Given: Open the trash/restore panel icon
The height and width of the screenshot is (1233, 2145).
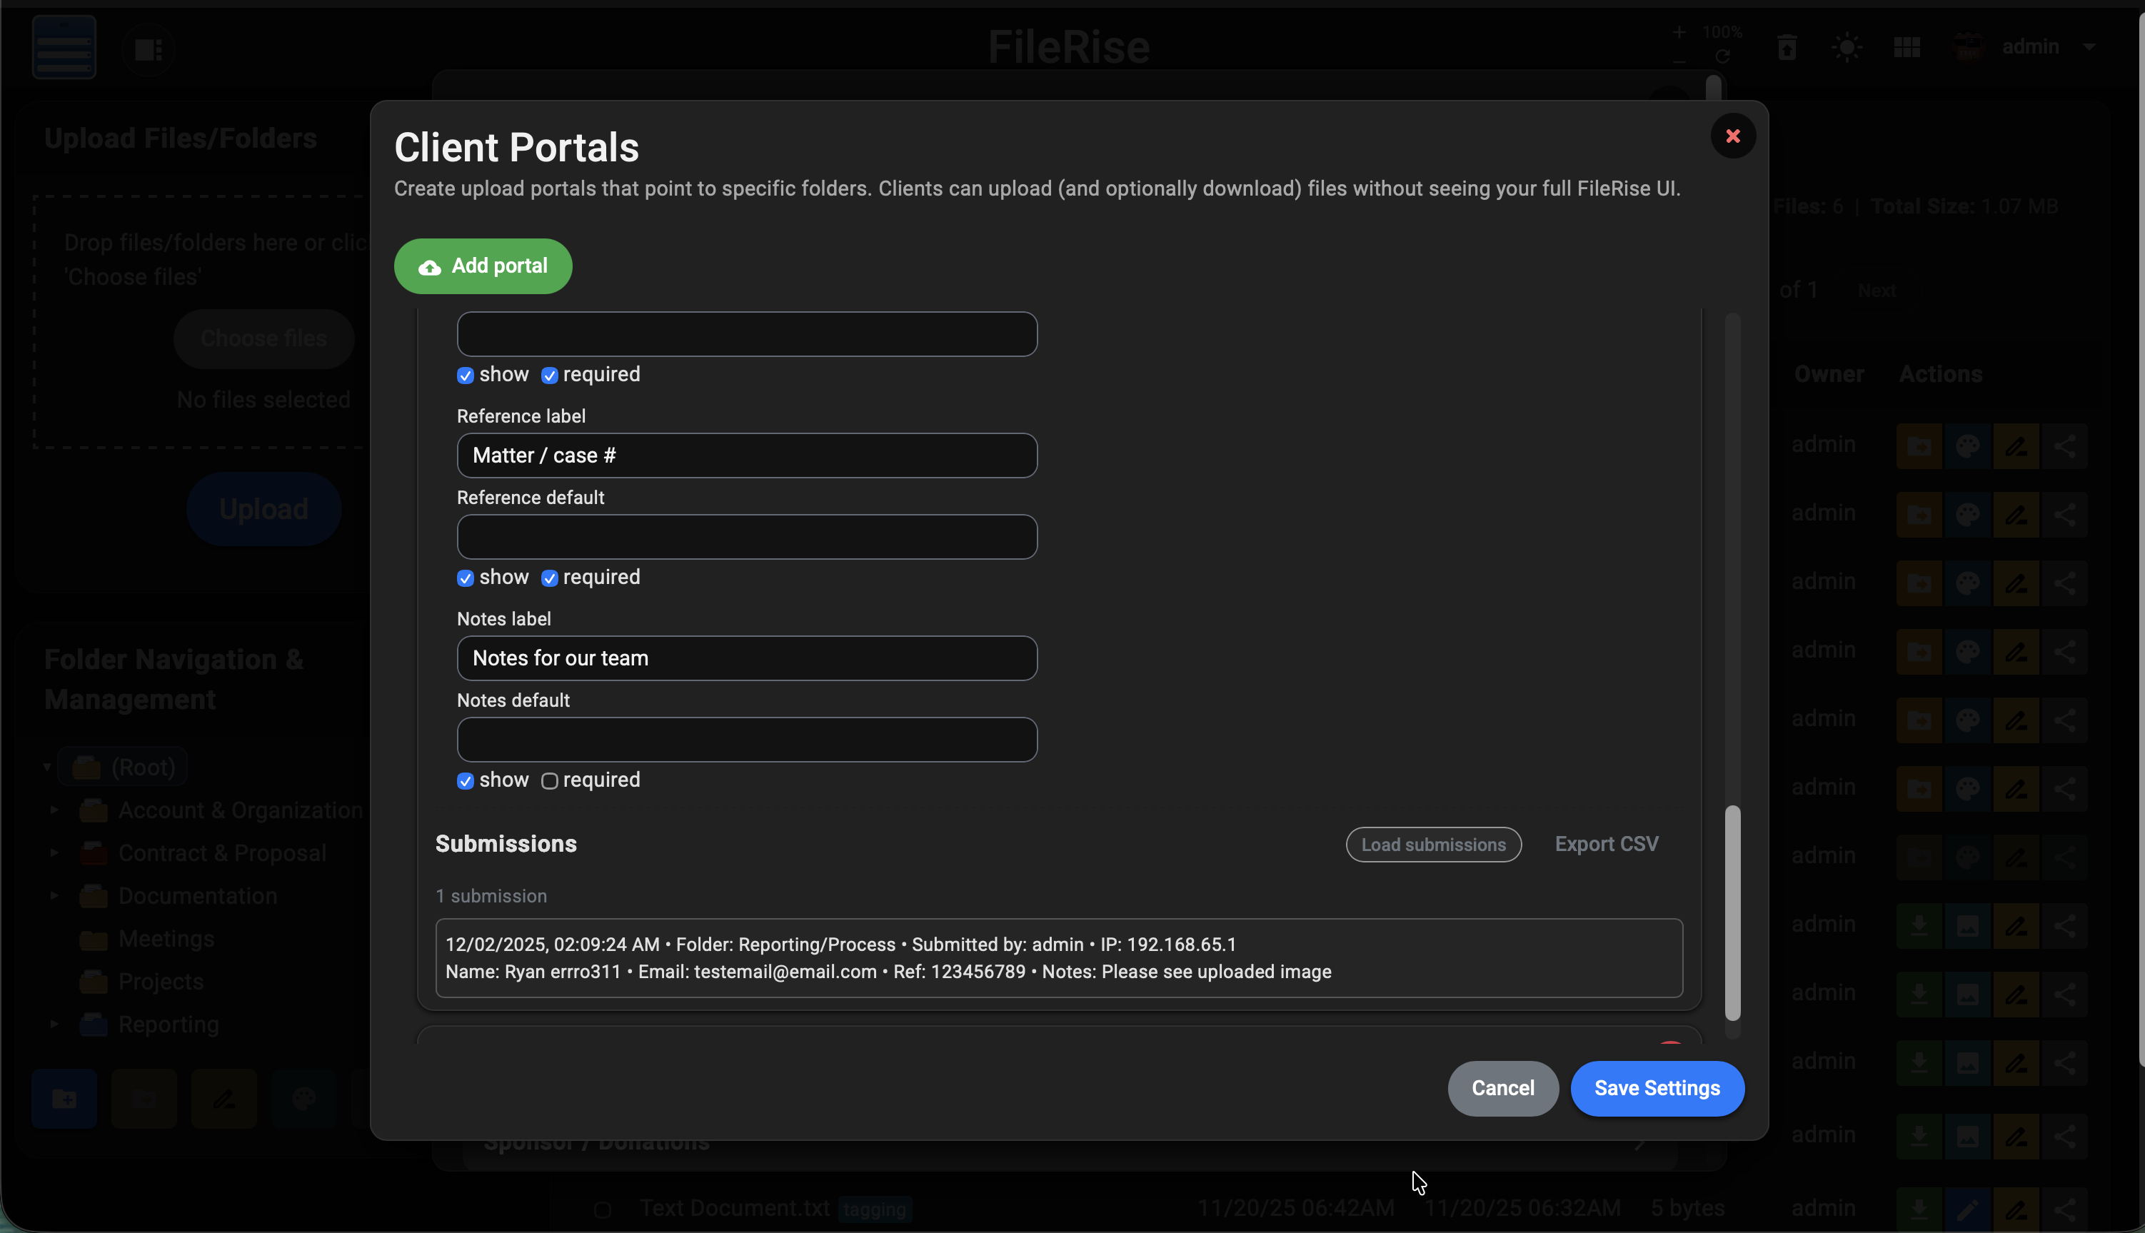Looking at the screenshot, I should (x=1787, y=46).
